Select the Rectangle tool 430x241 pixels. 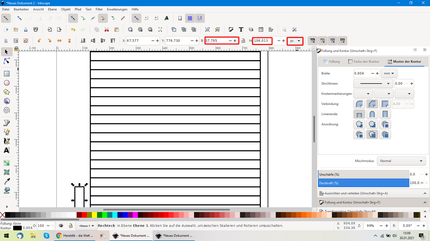[x=7, y=74]
